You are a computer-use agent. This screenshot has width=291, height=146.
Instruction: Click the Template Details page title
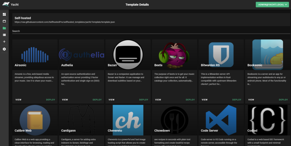point(137,5)
